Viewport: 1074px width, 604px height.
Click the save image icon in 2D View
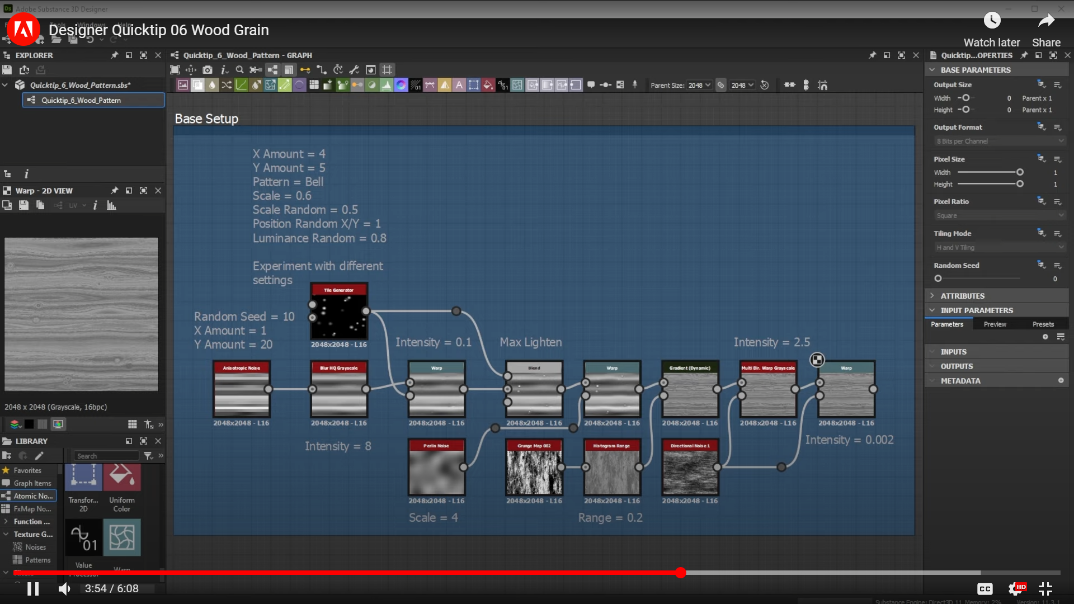click(x=23, y=205)
